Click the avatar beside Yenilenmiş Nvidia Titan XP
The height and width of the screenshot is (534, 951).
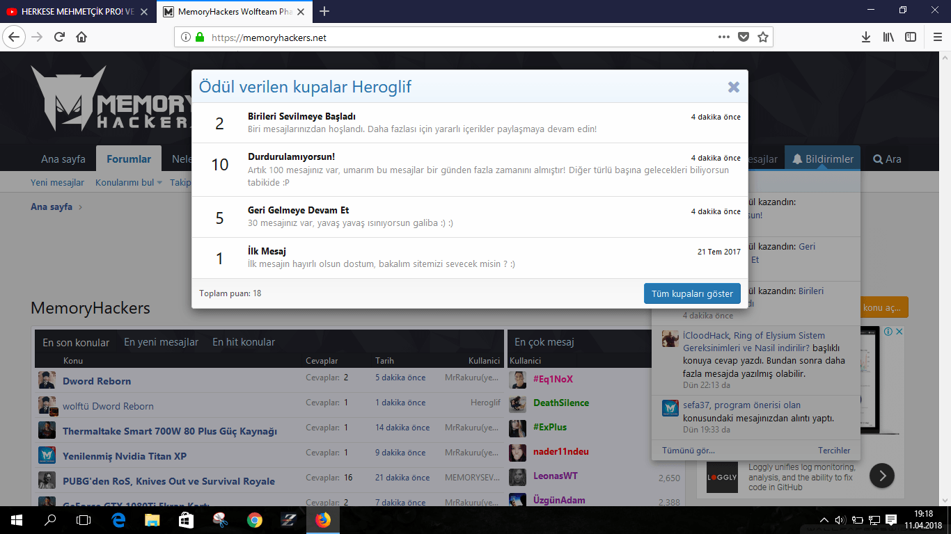click(47, 455)
